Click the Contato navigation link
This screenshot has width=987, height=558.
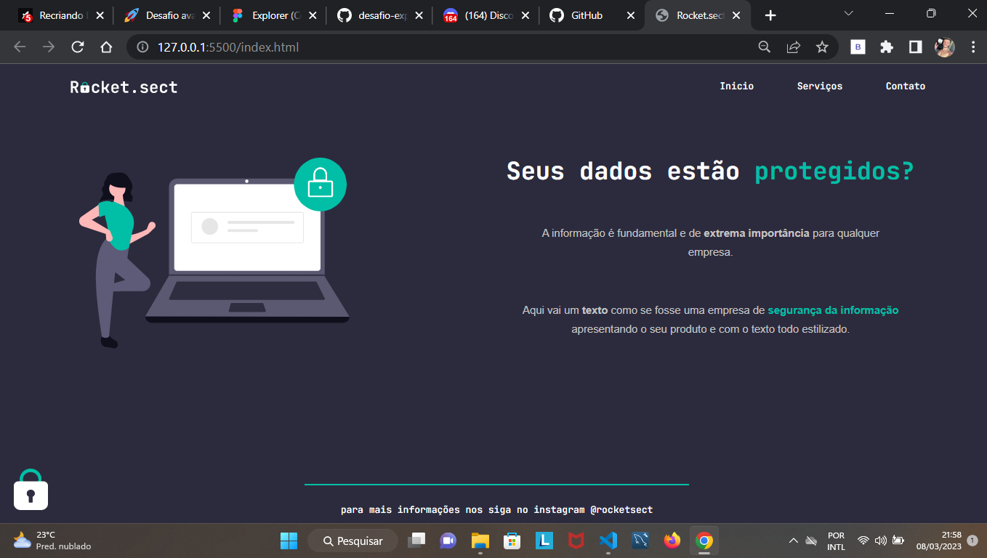pos(905,86)
